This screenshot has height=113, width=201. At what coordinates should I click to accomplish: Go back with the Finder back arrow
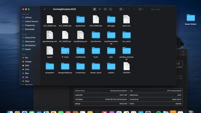pyautogui.click(x=45, y=9)
